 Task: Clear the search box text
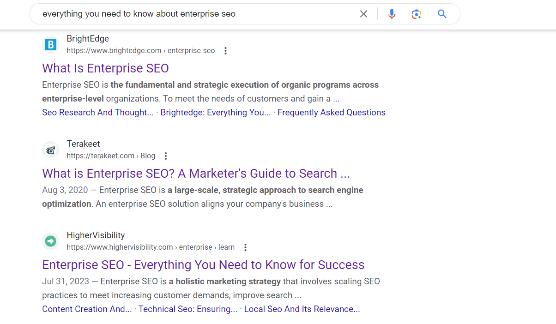(x=363, y=14)
